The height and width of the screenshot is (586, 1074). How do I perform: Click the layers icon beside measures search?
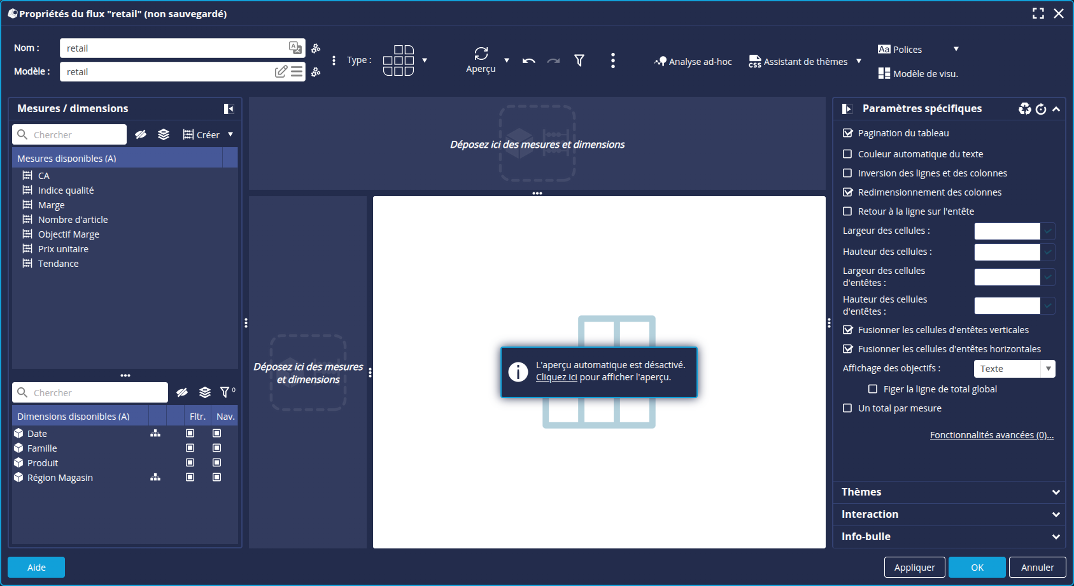tap(164, 134)
